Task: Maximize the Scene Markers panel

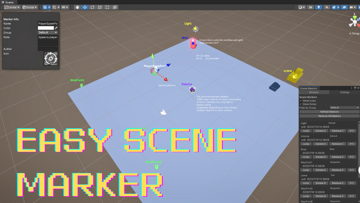Action: 355,88
